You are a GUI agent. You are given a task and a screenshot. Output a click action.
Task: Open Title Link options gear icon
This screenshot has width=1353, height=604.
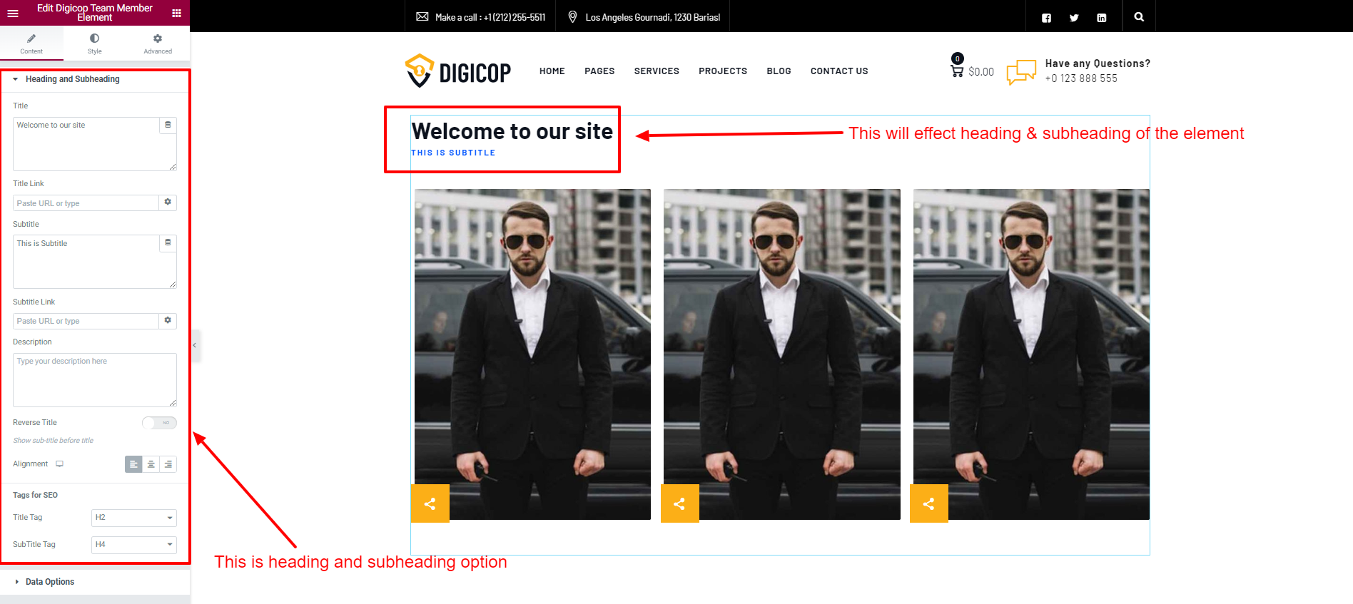point(168,203)
